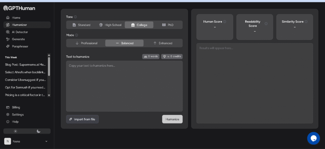This screenshot has height=149, width=325.
Task: Click the Similarity Score info icon
Action: pyautogui.click(x=306, y=22)
